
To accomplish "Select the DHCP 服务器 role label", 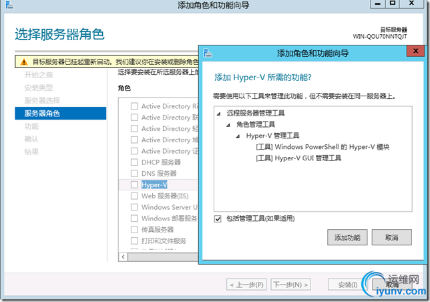I will (161, 162).
